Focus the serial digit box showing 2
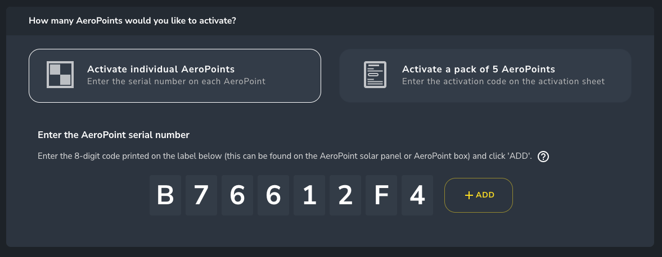The width and height of the screenshot is (662, 257). coord(345,195)
